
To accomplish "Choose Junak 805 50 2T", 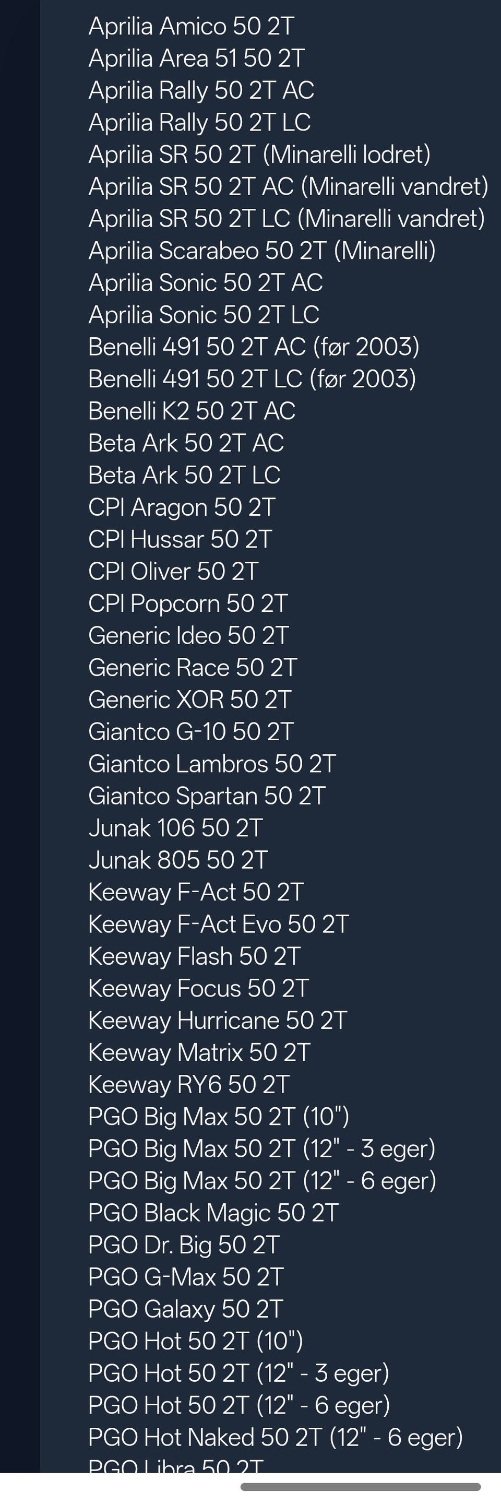I will pyautogui.click(x=177, y=860).
